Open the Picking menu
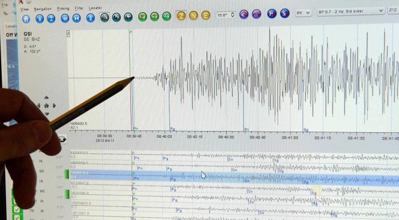This screenshot has width=399, height=220. [x=63, y=8]
